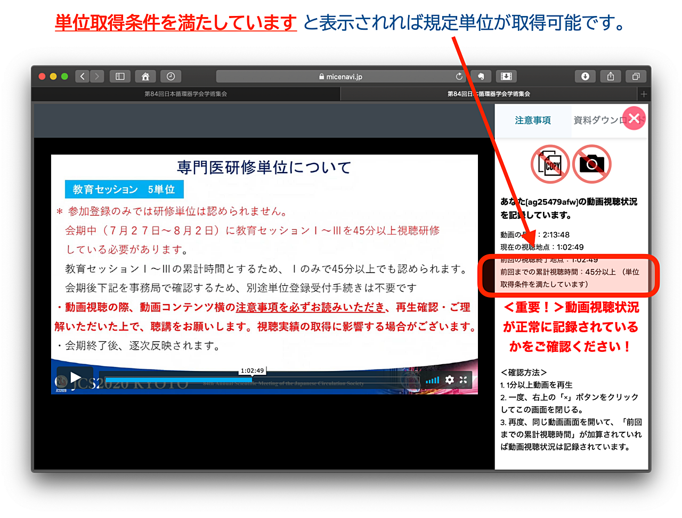The height and width of the screenshot is (518, 682).
Task: Click the 前回までの累計視聴時間:45分以上 text
Action: pyautogui.click(x=558, y=272)
